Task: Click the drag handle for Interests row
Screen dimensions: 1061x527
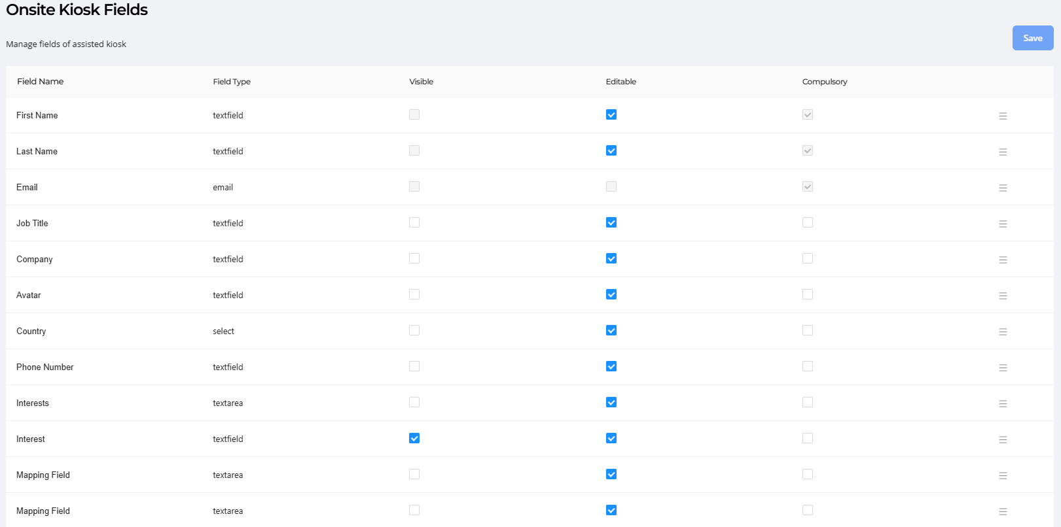Action: (x=1003, y=403)
